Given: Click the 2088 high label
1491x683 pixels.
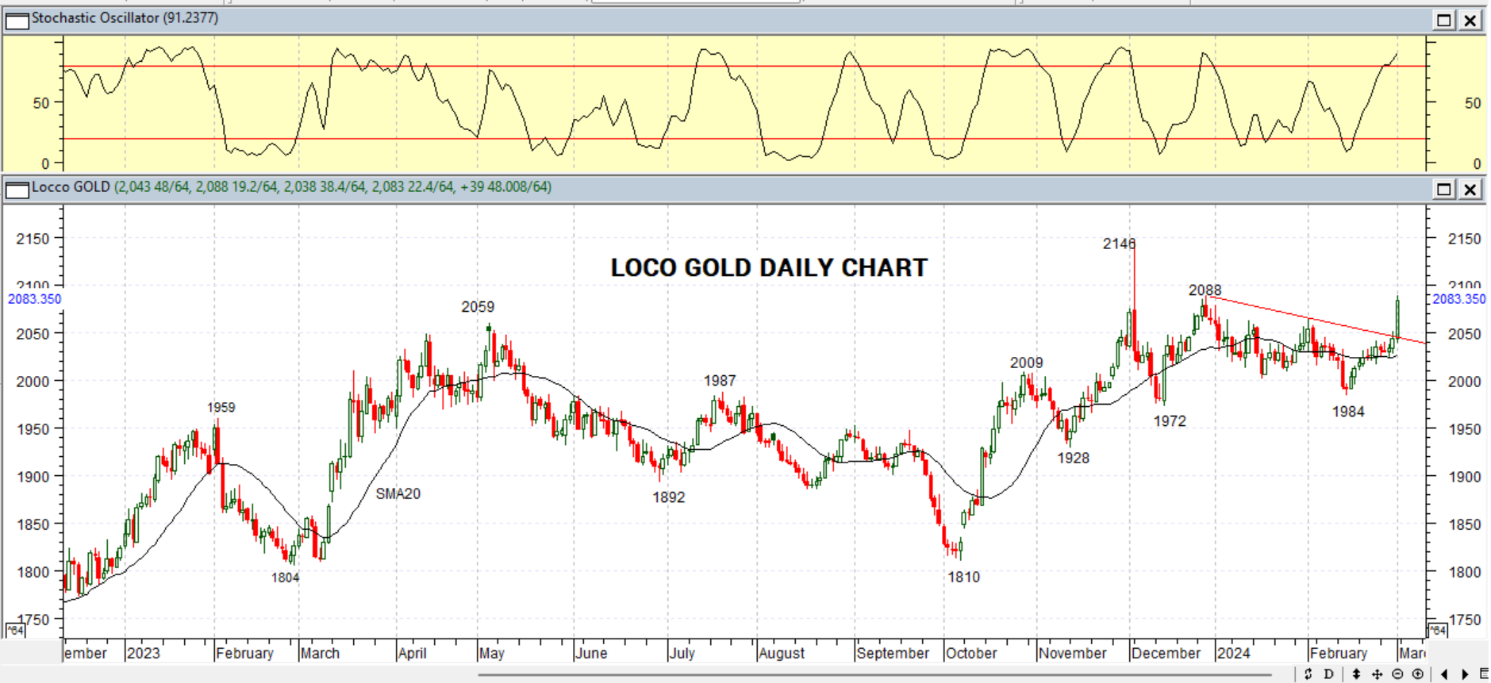Looking at the screenshot, I should [1205, 290].
